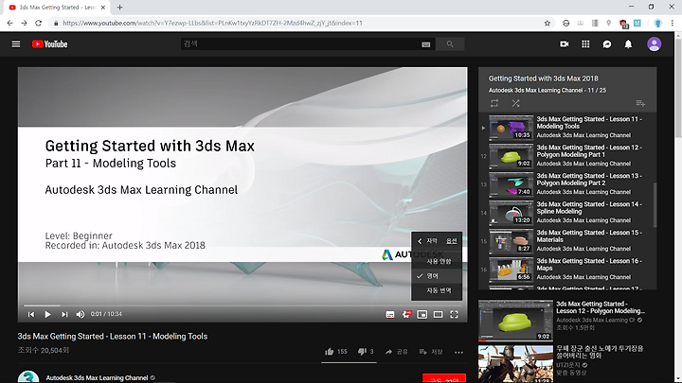
Task: Close the 3ds Max Getting Started tab
Action: pyautogui.click(x=103, y=8)
